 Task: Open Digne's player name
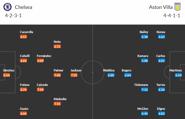click(161, 109)
